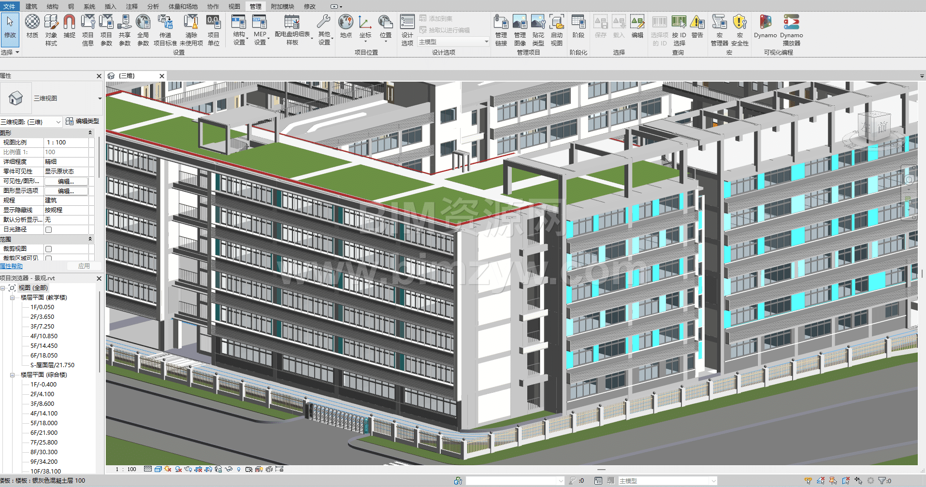Toggle the 日光路径 checkbox
The width and height of the screenshot is (926, 487).
coord(48,229)
